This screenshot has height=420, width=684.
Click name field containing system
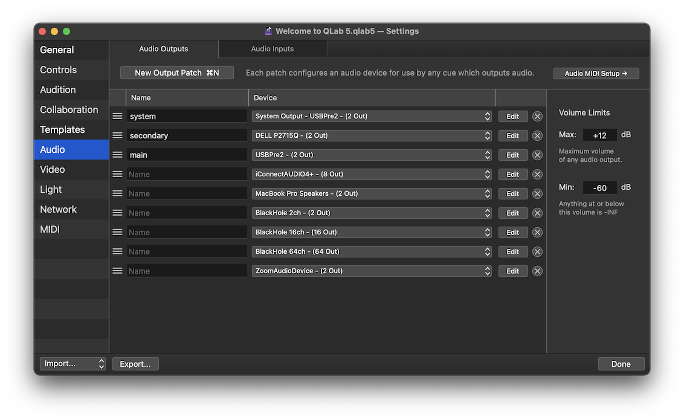click(187, 116)
